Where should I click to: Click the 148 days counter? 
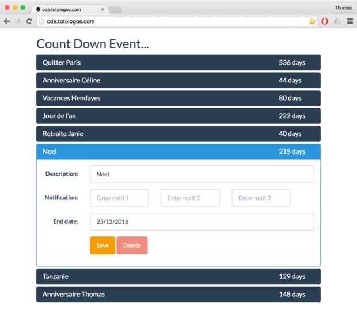click(292, 294)
